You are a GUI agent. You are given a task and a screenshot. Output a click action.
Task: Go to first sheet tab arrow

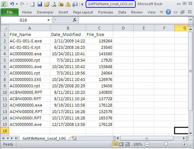(3, 138)
